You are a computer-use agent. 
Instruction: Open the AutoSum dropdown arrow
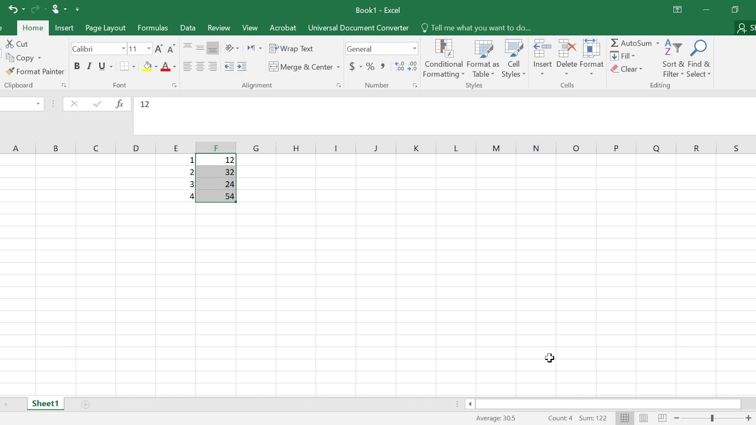coord(657,43)
